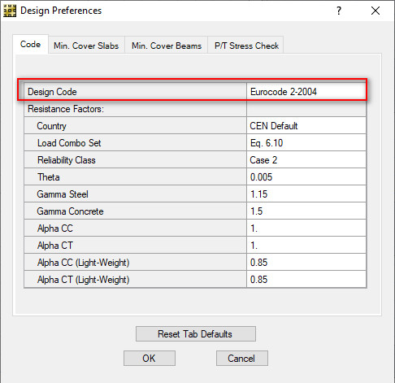Click the Reset Tab Defaults button
The height and width of the screenshot is (383, 395).
[196, 333]
